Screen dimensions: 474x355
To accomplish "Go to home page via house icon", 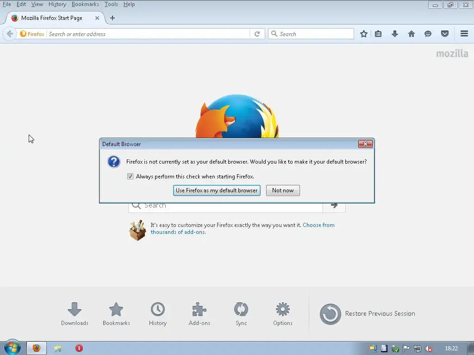I will click(x=412, y=34).
